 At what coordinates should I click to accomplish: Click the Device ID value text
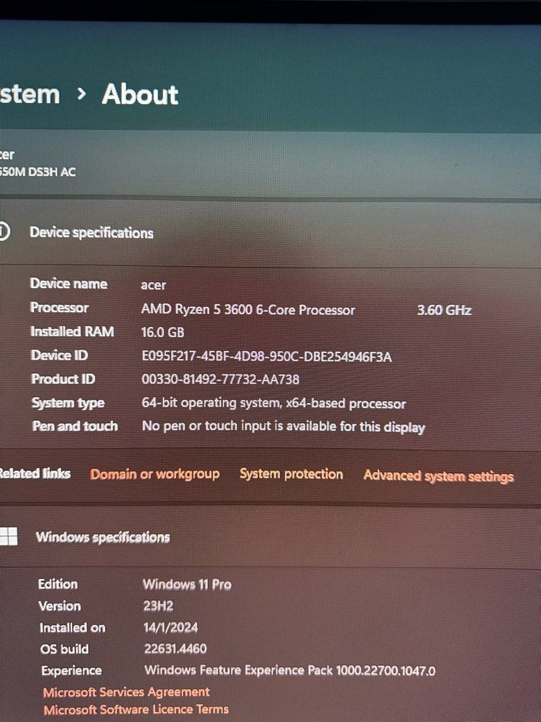(266, 356)
